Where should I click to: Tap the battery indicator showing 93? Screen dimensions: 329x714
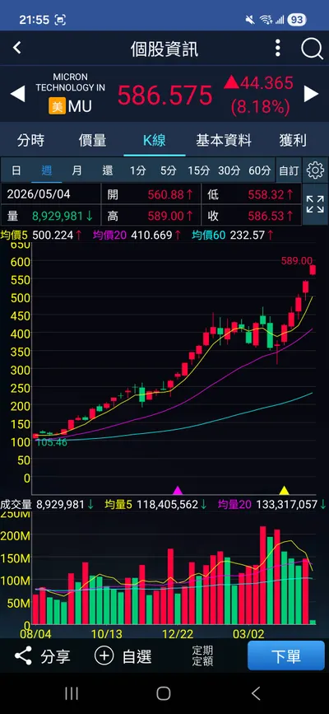(x=297, y=20)
